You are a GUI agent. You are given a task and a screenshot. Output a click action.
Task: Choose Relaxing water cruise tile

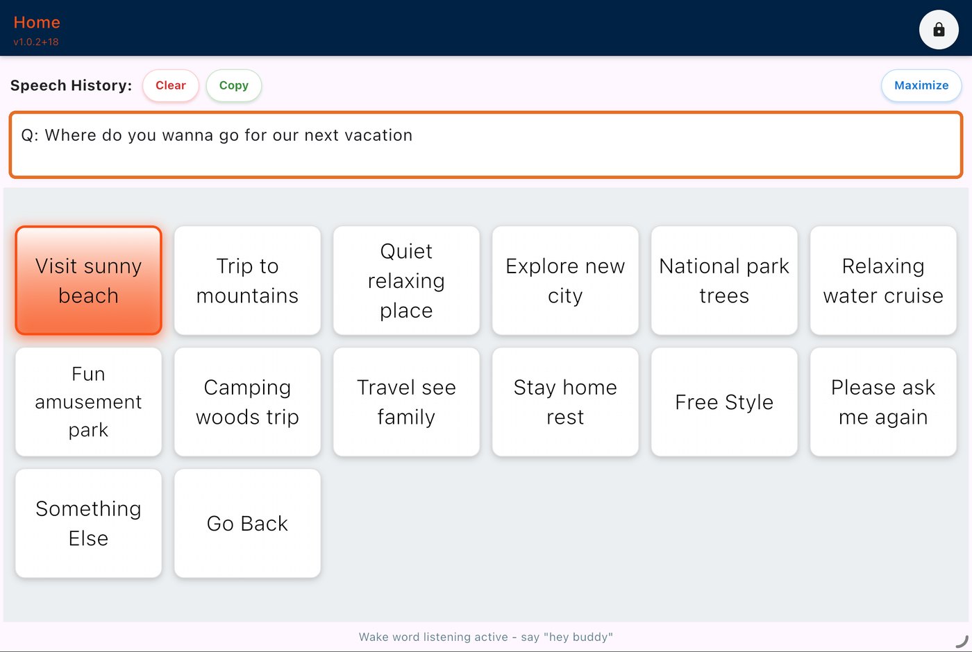tap(883, 280)
